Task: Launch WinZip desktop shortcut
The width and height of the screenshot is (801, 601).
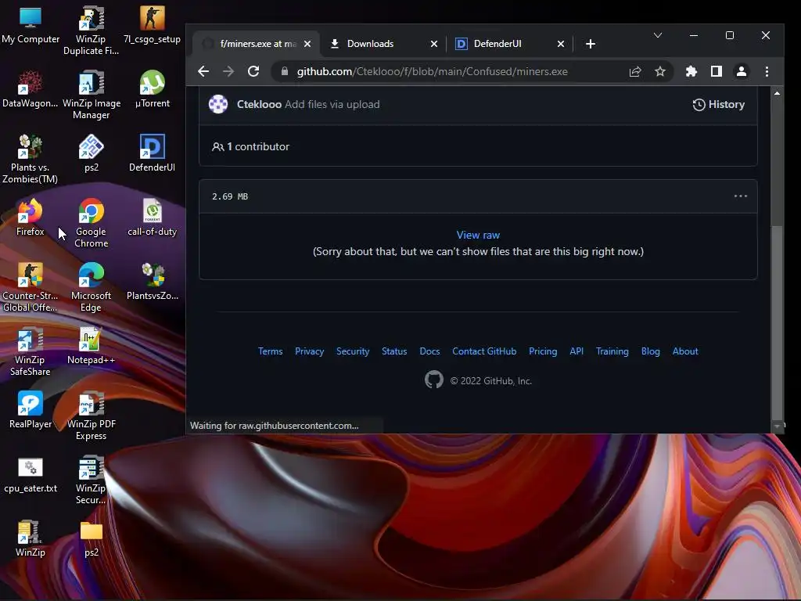Action: [31, 538]
